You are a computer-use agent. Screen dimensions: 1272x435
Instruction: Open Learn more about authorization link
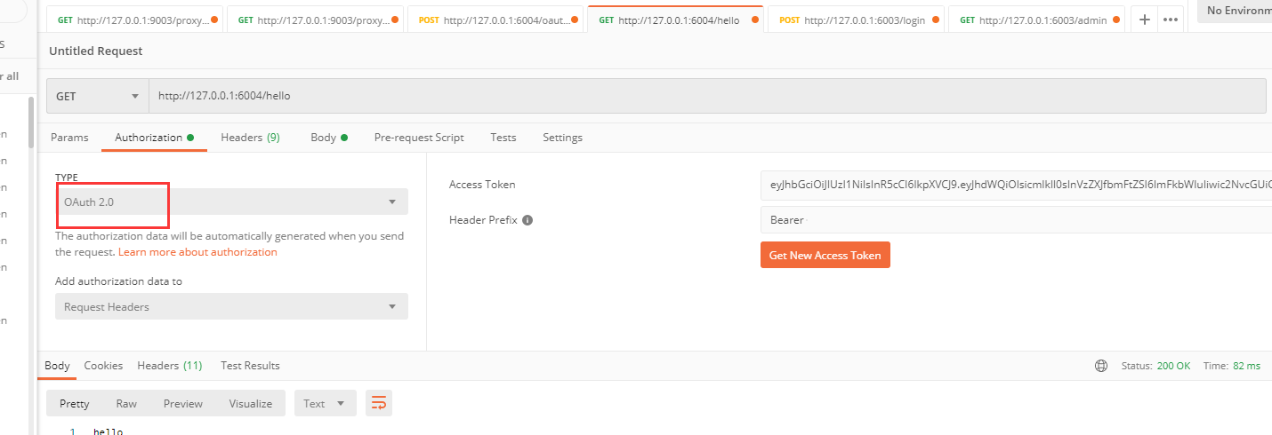click(197, 252)
